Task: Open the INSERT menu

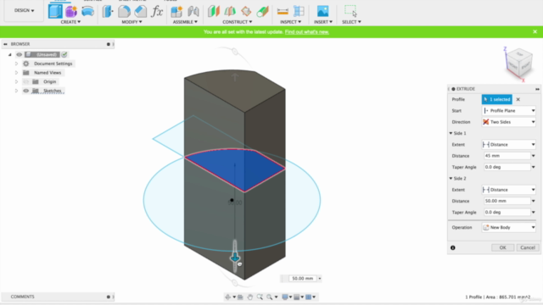Action: pyautogui.click(x=323, y=22)
